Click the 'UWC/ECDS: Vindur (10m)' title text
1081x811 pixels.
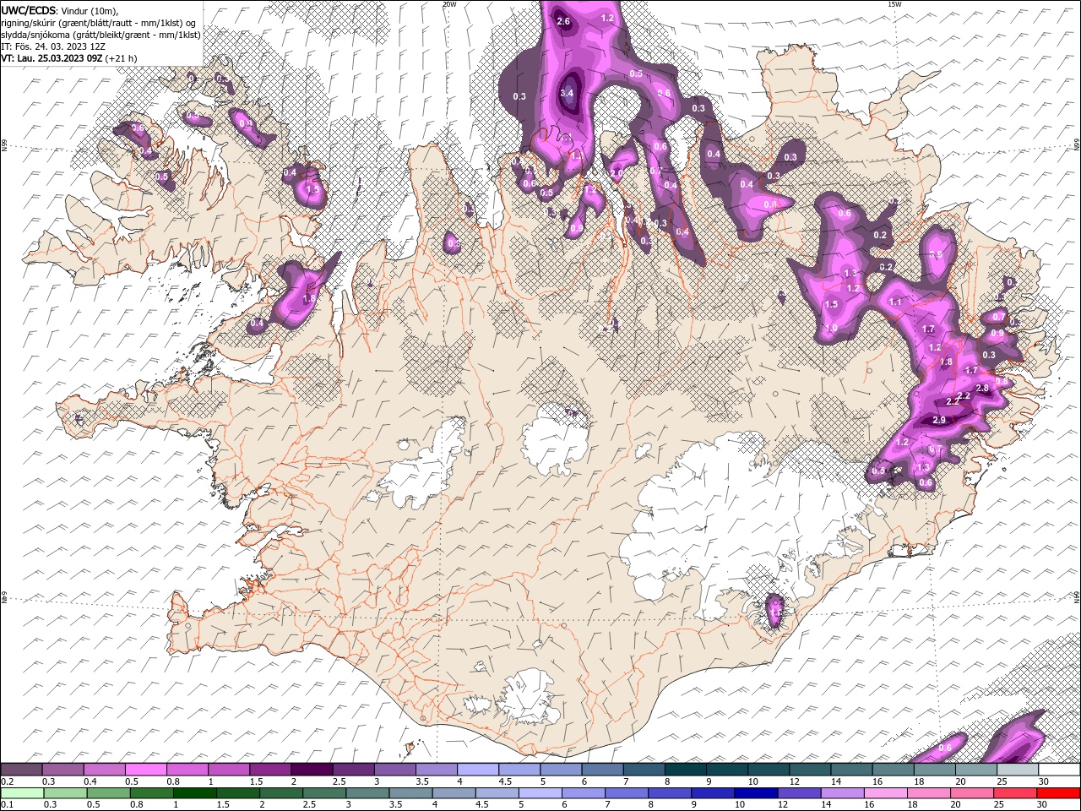(60, 10)
